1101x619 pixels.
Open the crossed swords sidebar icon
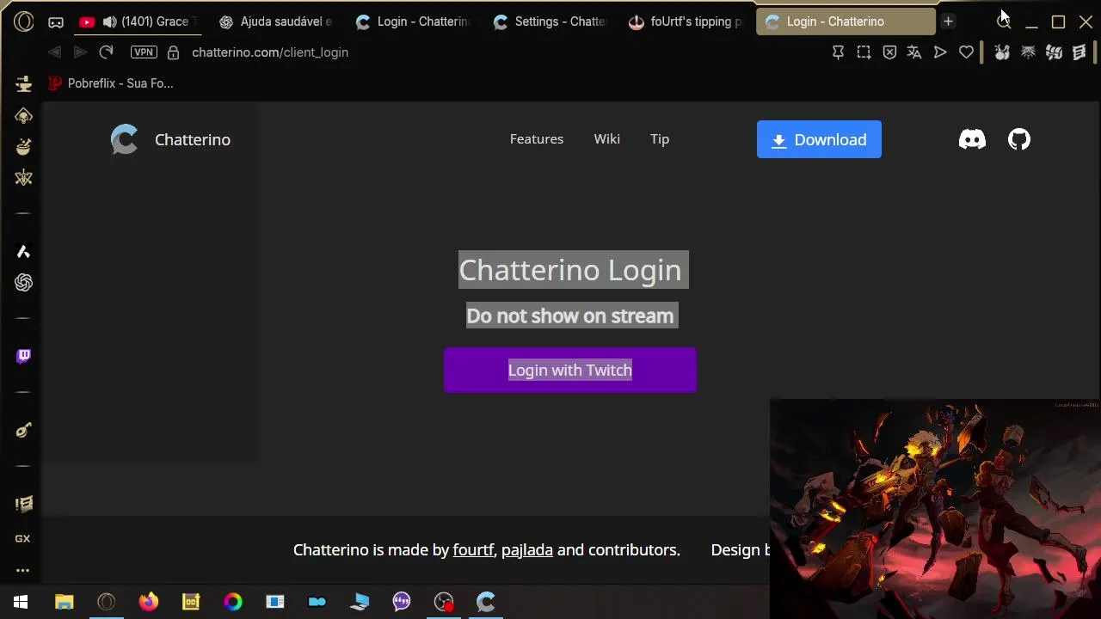click(24, 178)
